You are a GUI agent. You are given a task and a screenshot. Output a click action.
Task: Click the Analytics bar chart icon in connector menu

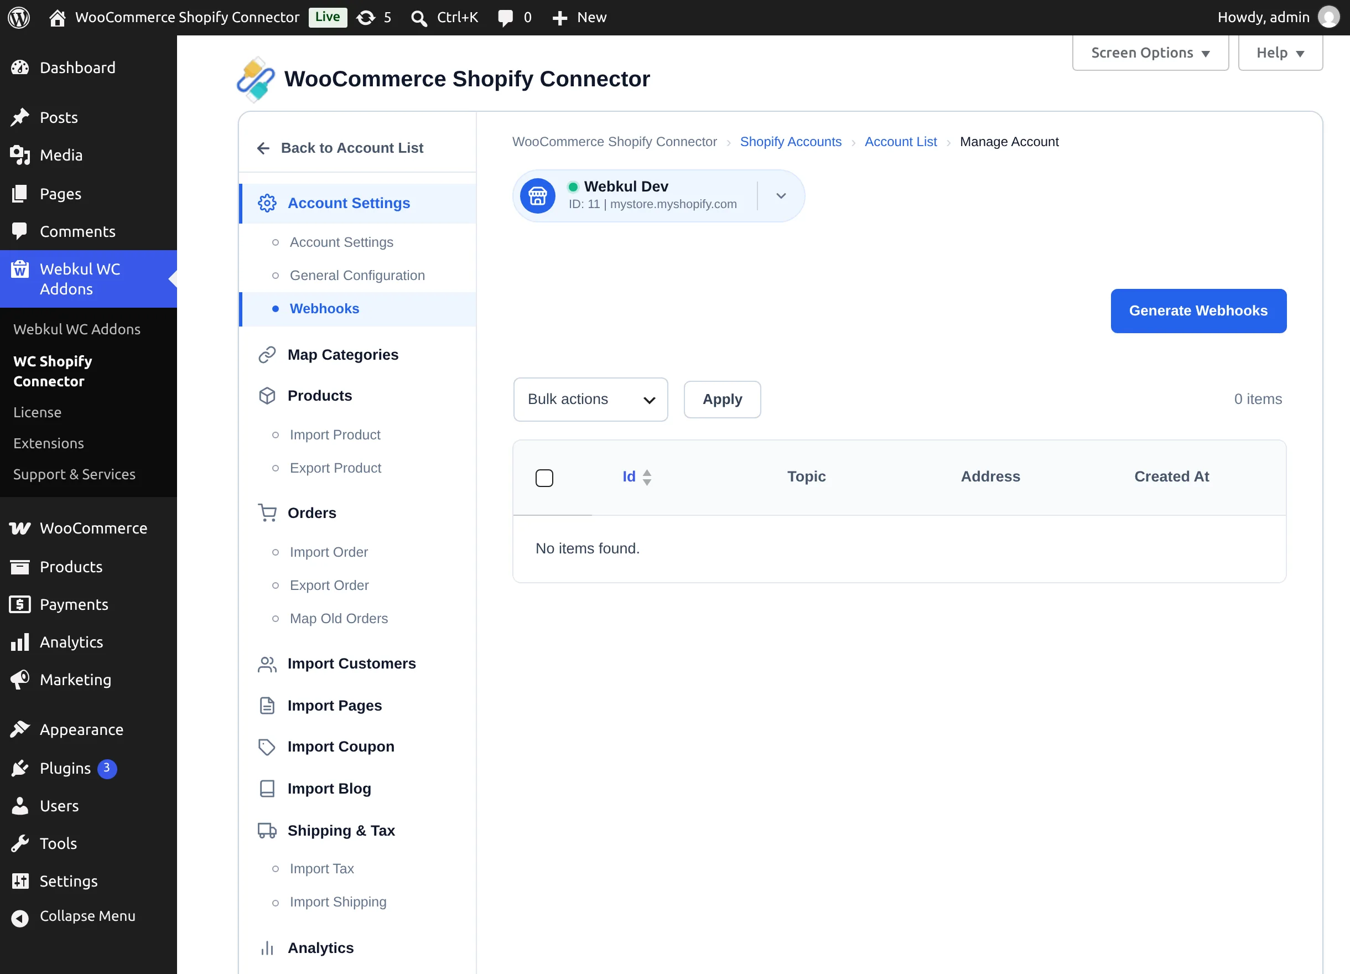(267, 949)
